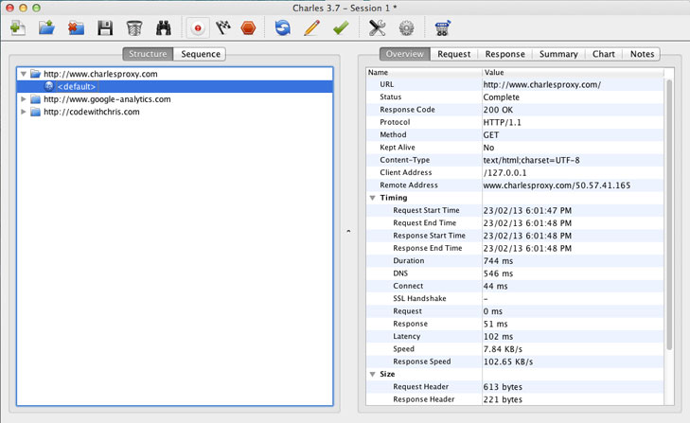The height and width of the screenshot is (423, 690).
Task: Select Remote Address value with 50.57.41.165
Action: [x=557, y=185]
